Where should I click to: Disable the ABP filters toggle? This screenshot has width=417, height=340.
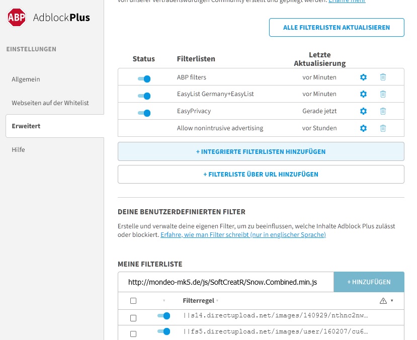tap(144, 78)
